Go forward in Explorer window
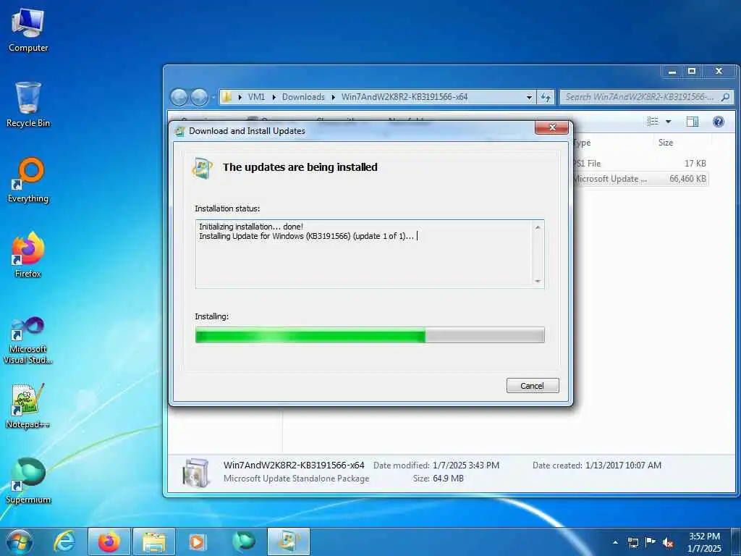Image resolution: width=741 pixels, height=556 pixels. pyautogui.click(x=199, y=97)
